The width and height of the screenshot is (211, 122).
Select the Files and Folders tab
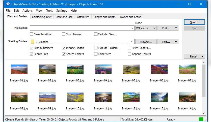pyautogui.click(x=17, y=16)
